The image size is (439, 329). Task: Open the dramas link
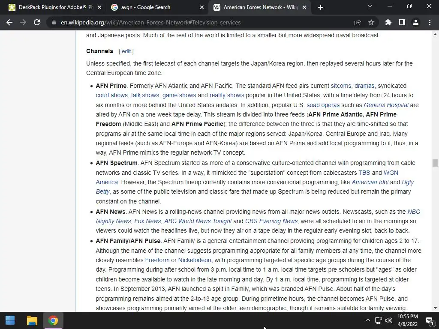click(364, 86)
